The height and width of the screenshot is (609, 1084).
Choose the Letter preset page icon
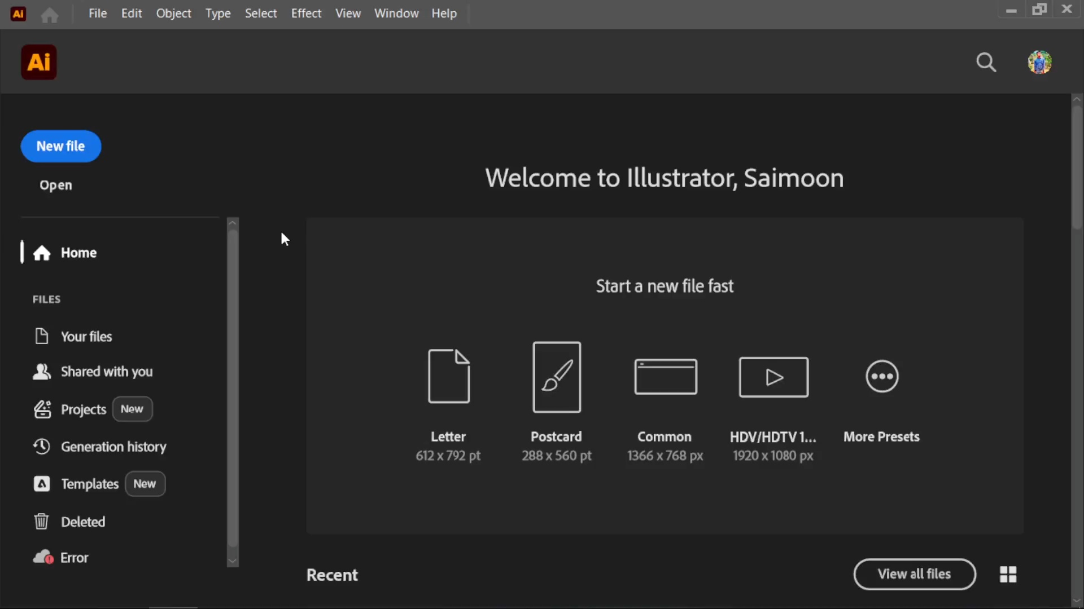click(x=449, y=376)
